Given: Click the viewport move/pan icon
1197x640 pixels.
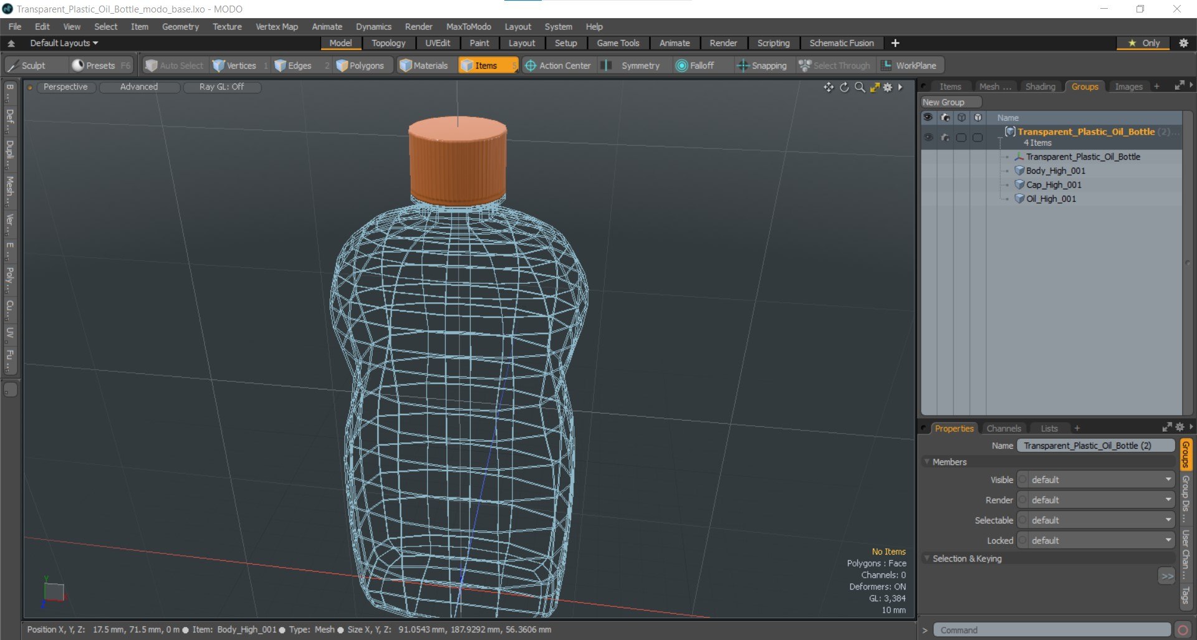Looking at the screenshot, I should 829,87.
